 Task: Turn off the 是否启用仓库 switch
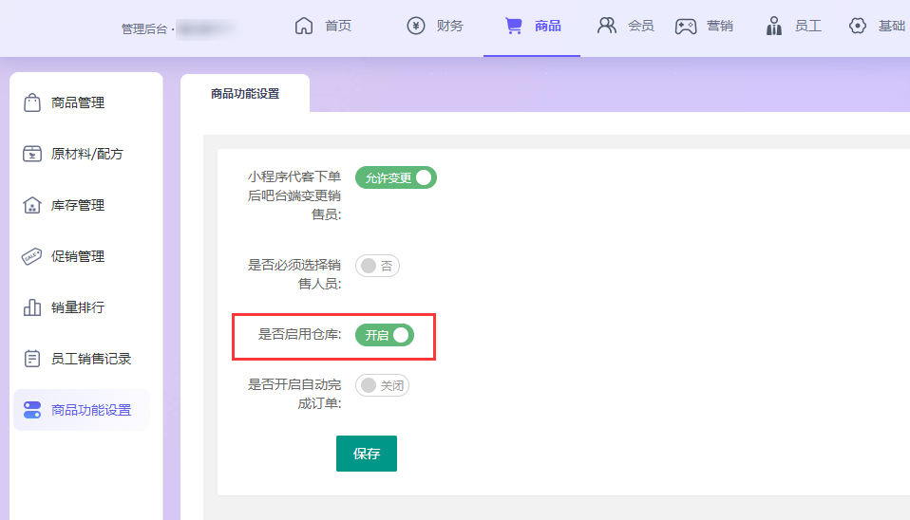tap(385, 335)
